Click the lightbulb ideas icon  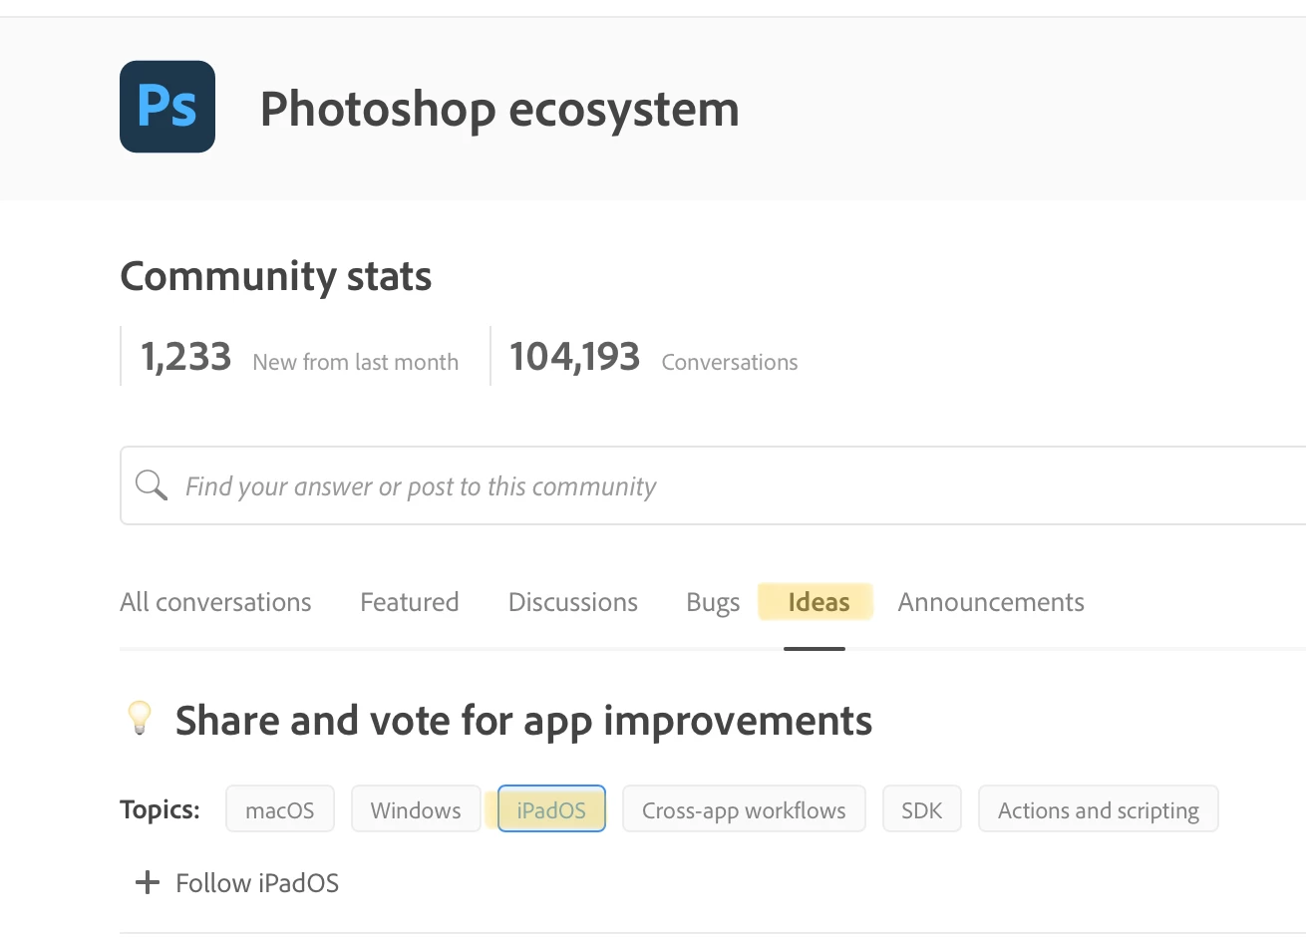tap(140, 718)
